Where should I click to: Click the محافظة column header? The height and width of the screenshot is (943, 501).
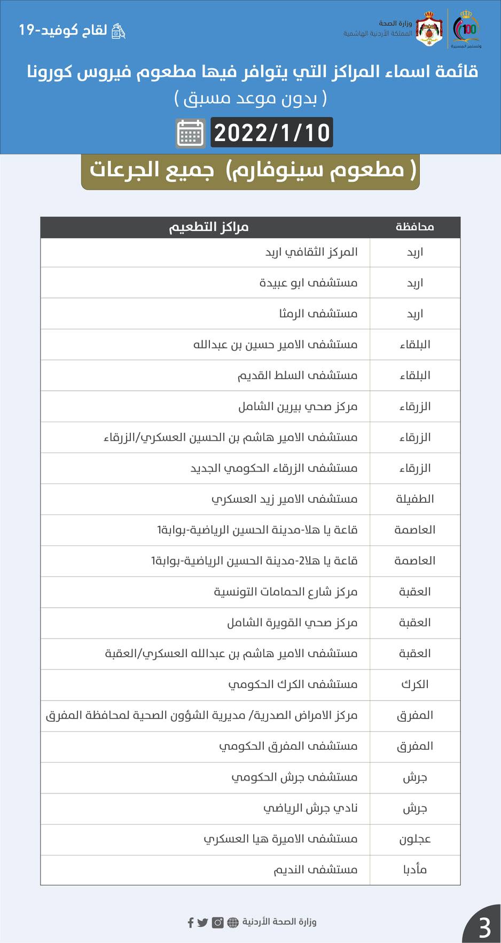414,227
